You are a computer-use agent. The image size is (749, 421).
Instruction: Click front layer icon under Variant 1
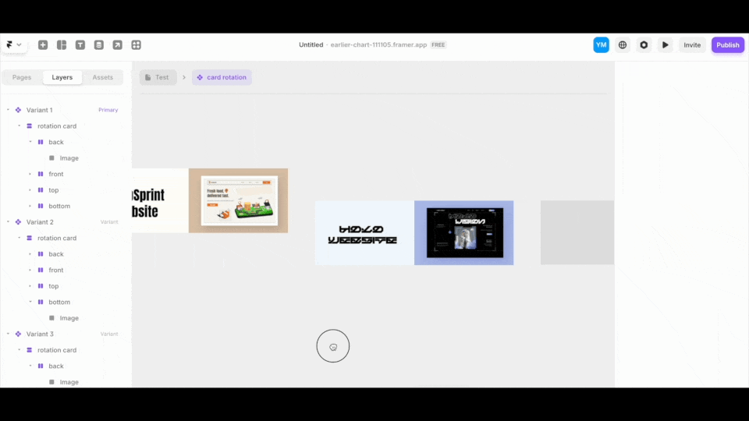tap(41, 174)
